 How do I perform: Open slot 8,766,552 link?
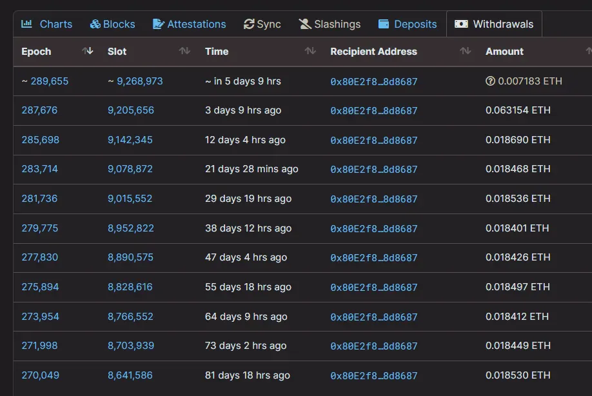point(130,316)
